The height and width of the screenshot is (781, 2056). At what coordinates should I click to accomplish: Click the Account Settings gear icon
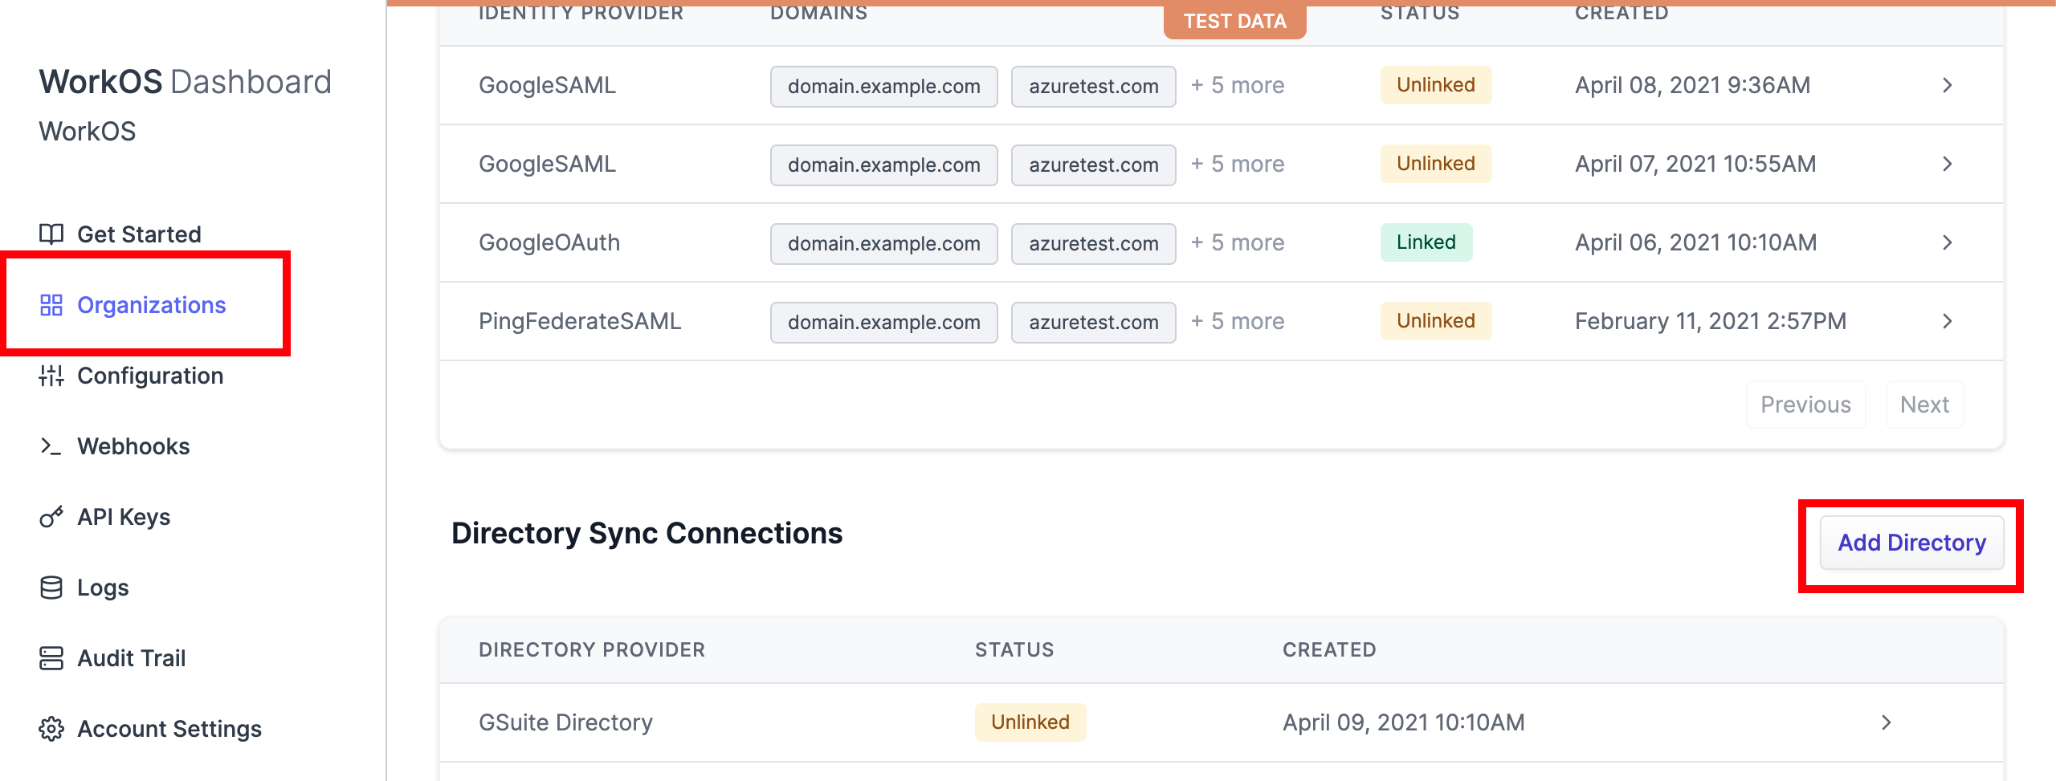(51, 729)
